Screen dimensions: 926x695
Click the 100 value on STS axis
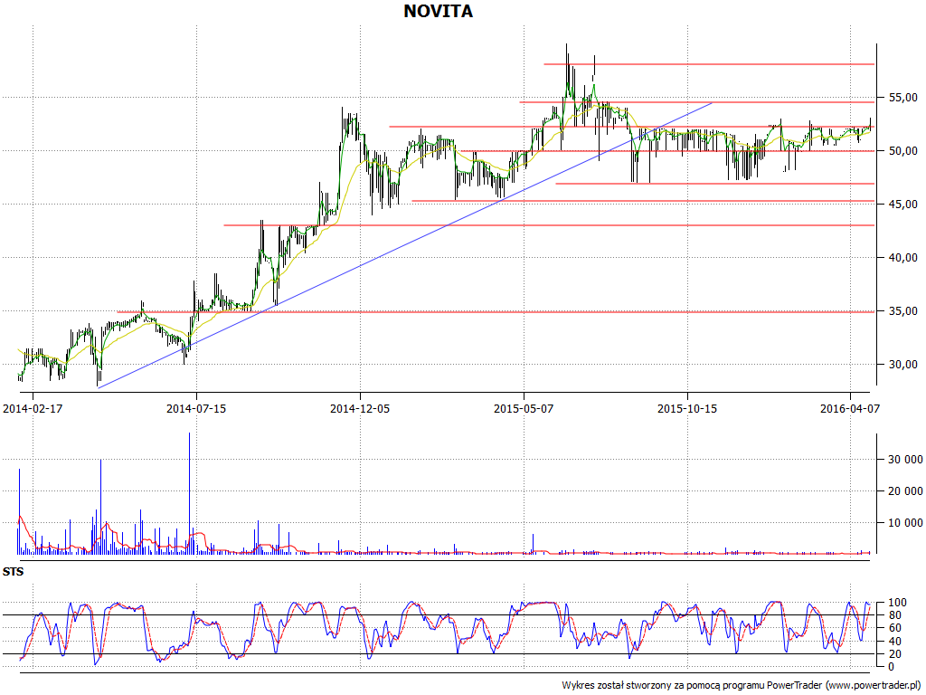(x=897, y=603)
